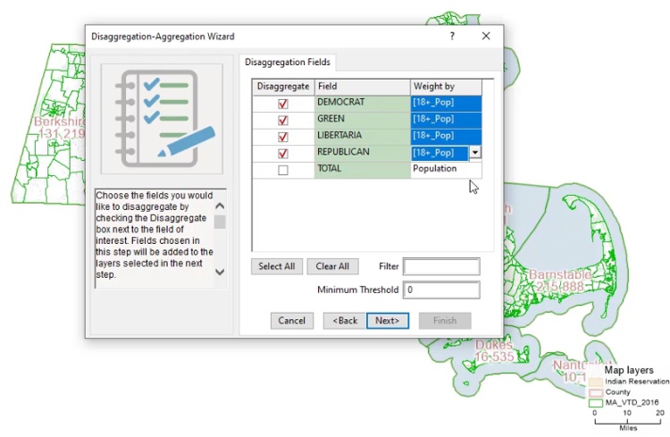
Task: Click the Weight by column header
Action: pos(445,87)
